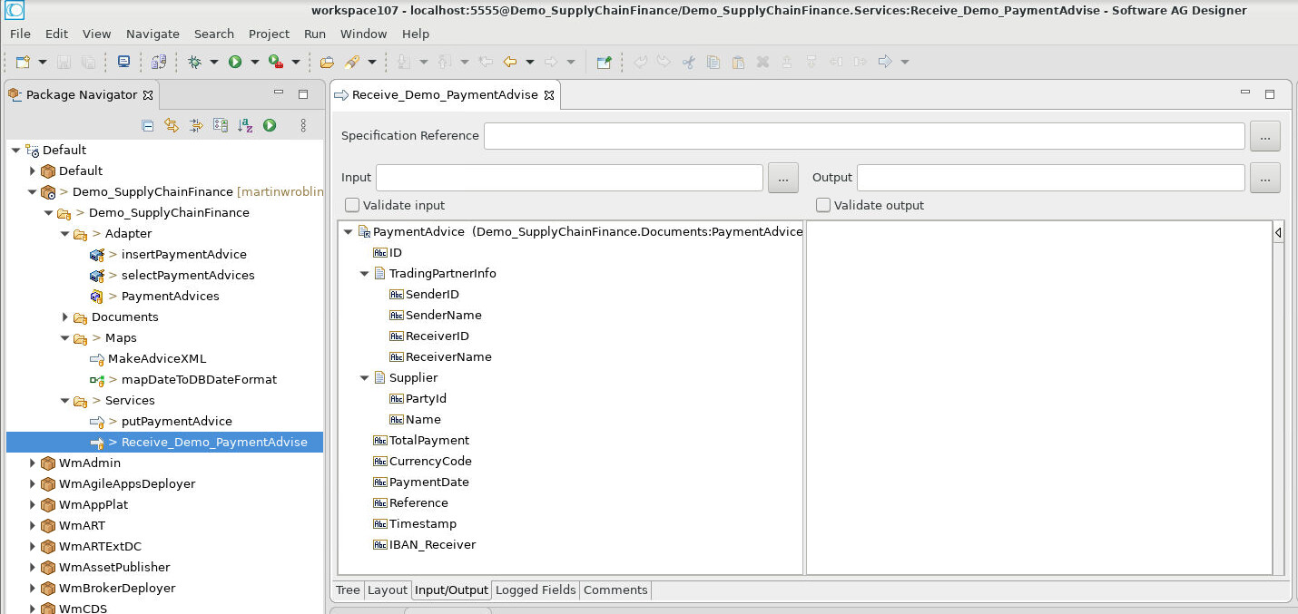Close the Receive_Demo_PaymentAdvise editor tab
Screen dimensions: 1298x614
(548, 95)
